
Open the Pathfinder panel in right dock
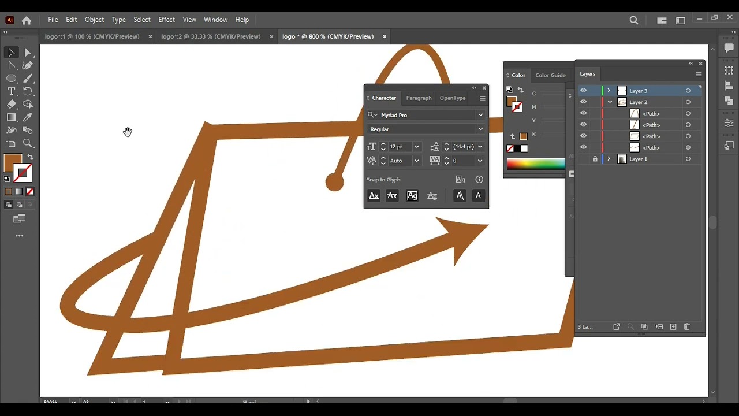(x=729, y=101)
